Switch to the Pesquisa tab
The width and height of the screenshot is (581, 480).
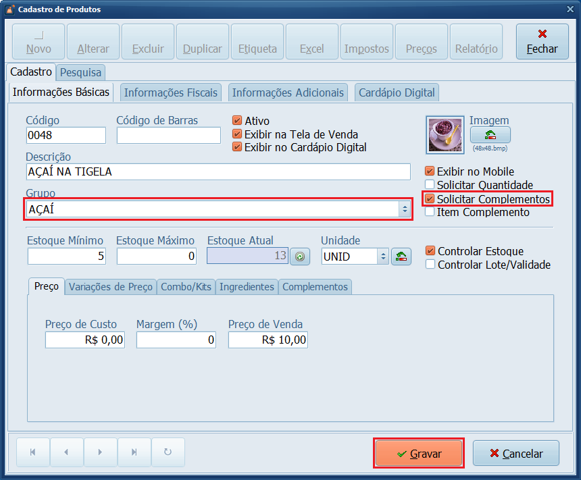(x=81, y=72)
